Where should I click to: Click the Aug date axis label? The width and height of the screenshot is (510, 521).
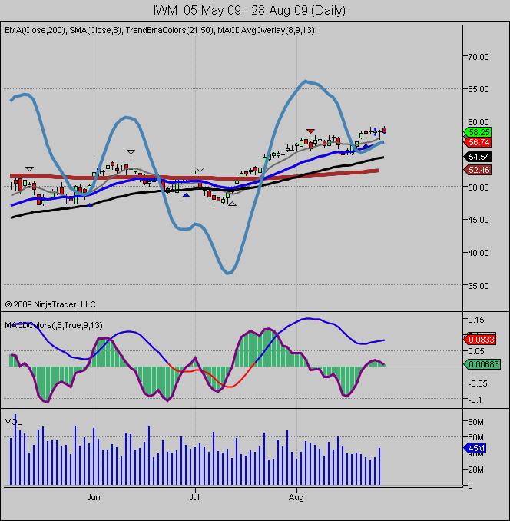coord(296,497)
